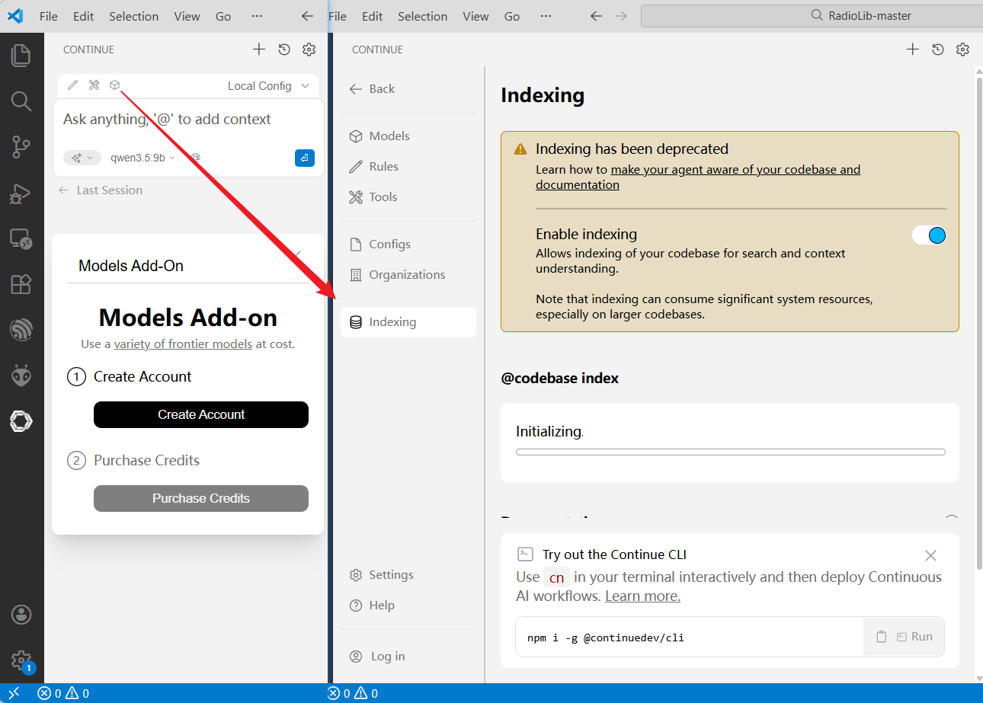
Task: Open Extensions view in activity bar
Action: tap(21, 284)
